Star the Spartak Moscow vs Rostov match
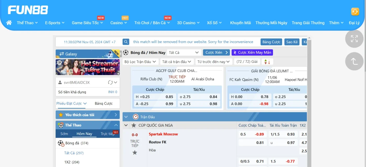 coord(135,153)
